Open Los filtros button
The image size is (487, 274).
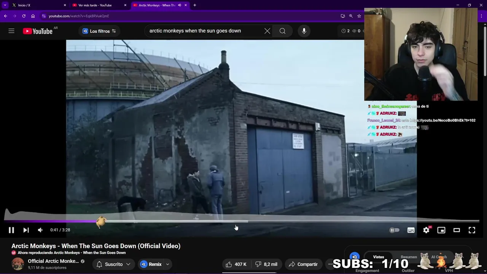pyautogui.click(x=99, y=31)
